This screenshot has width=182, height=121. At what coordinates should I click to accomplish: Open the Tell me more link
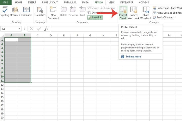[133, 57]
